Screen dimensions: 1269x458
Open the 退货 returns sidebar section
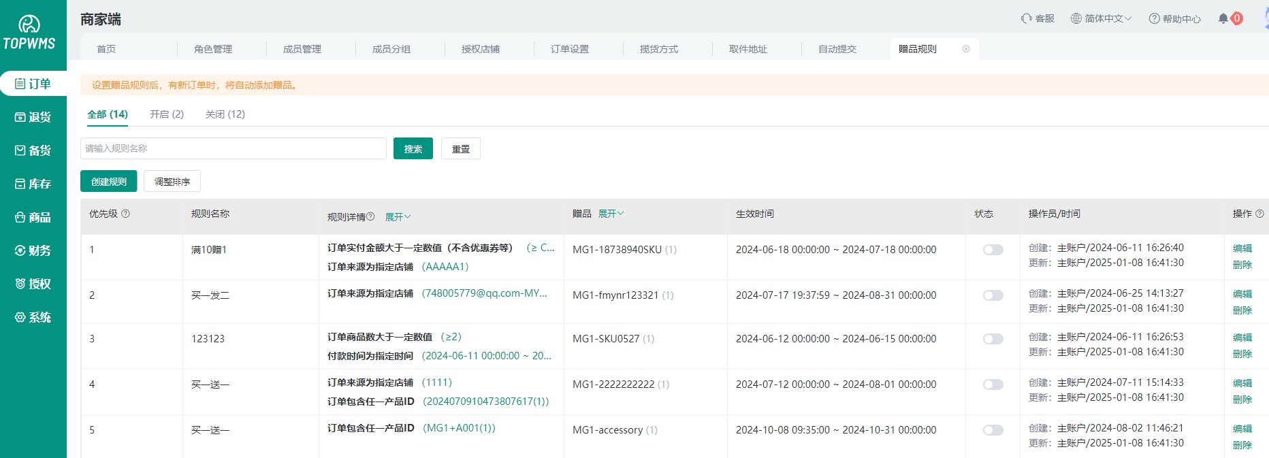33,117
